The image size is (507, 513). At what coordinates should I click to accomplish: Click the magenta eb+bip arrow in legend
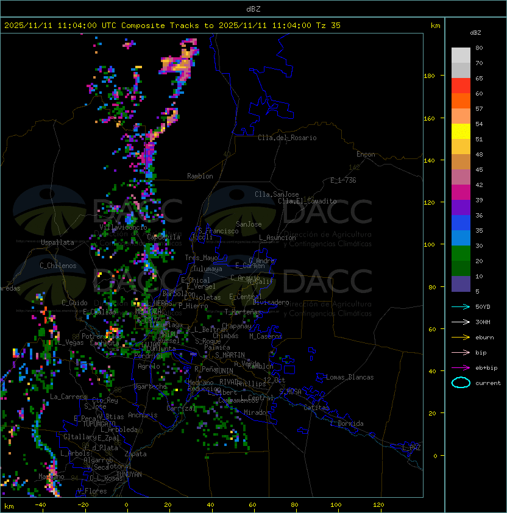(x=461, y=368)
